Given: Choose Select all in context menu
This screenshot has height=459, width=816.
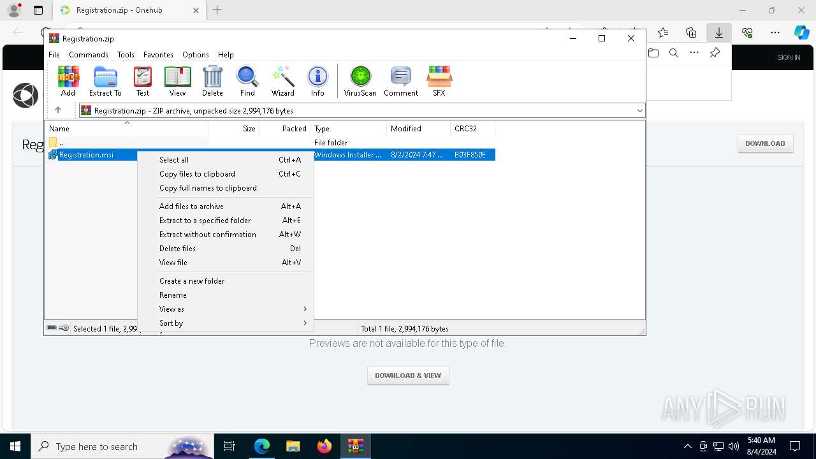Looking at the screenshot, I should (225, 160).
